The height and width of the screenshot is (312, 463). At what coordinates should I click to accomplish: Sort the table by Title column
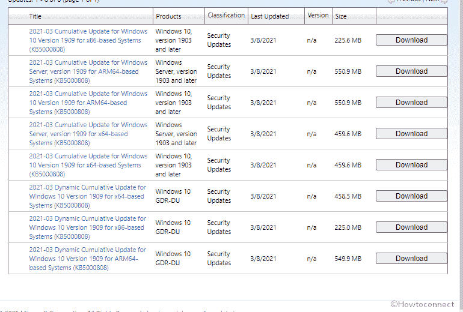(x=35, y=16)
